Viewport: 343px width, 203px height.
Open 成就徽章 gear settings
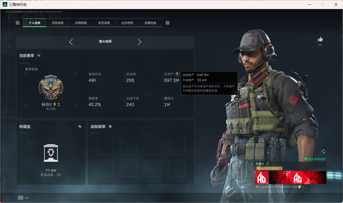point(110,127)
